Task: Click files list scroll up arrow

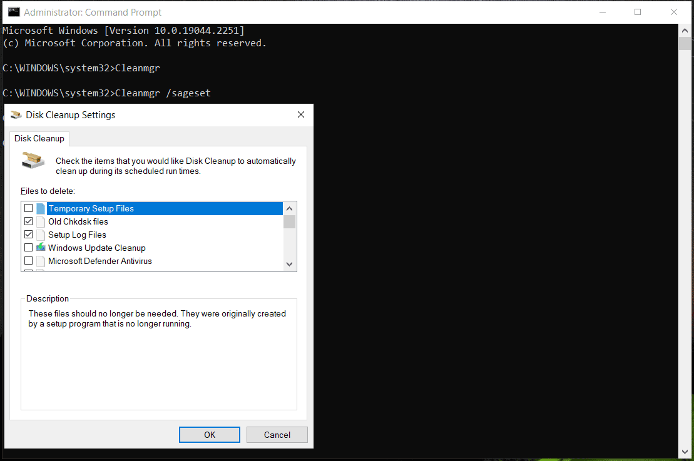Action: tap(290, 208)
